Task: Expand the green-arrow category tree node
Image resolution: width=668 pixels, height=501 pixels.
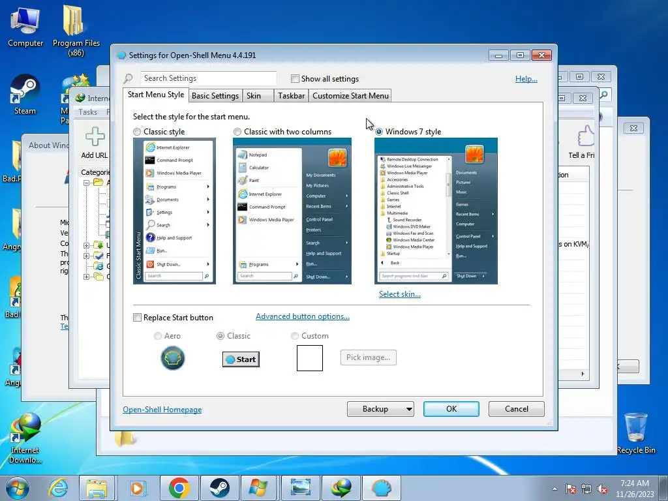Action: [x=86, y=245]
